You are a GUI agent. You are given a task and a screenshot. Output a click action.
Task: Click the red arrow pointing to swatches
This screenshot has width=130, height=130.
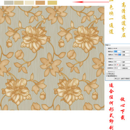point(91,2)
